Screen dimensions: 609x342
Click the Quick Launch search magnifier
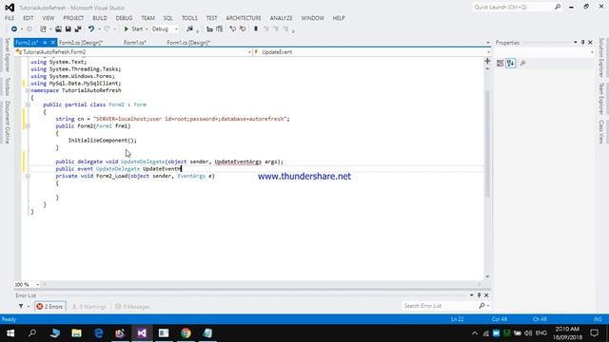pyautogui.click(x=558, y=7)
